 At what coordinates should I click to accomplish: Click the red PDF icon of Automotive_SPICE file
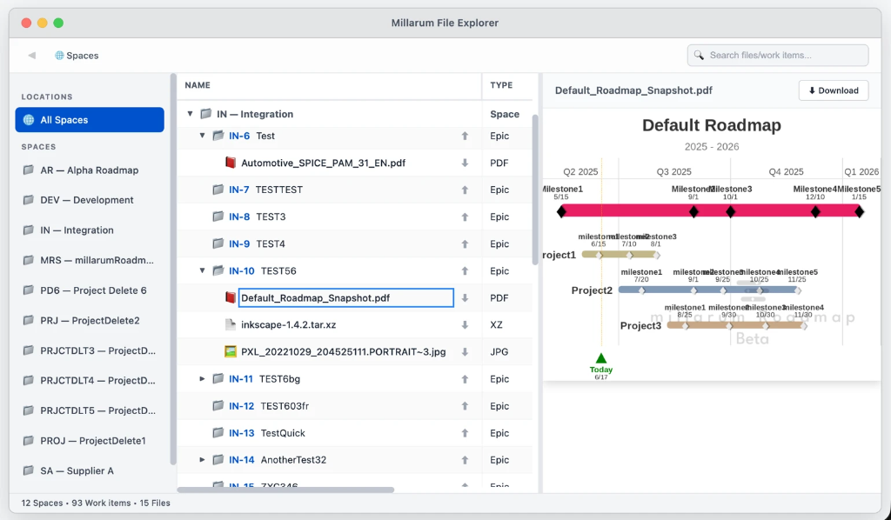(230, 163)
